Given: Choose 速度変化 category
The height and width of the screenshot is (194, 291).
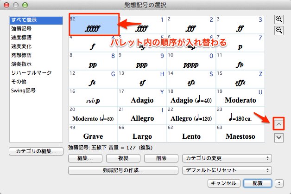Looking at the screenshot, I should pos(36,46).
